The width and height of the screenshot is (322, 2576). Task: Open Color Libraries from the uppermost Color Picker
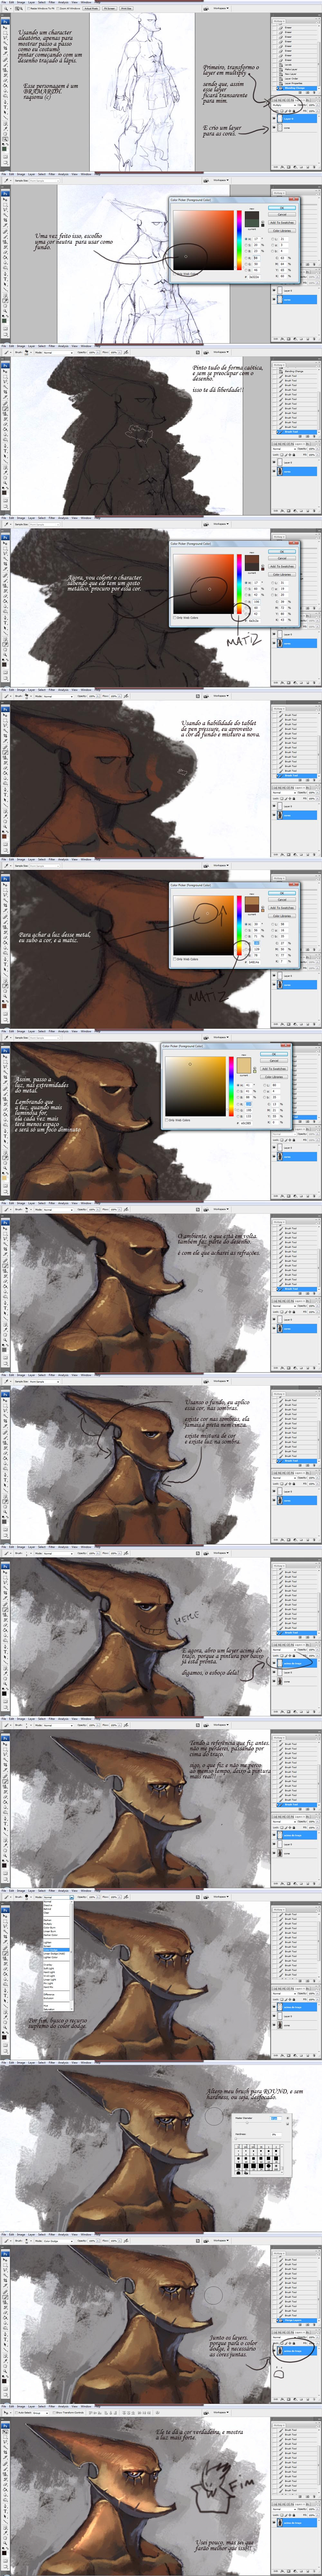click(282, 231)
